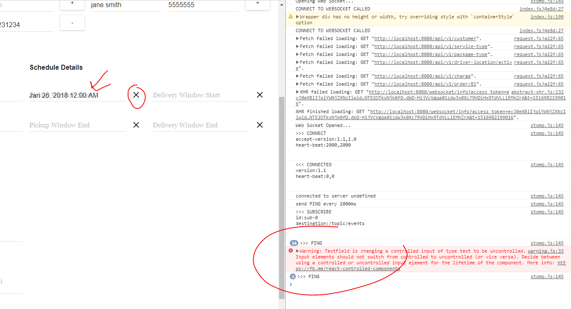The image size is (571, 309).
Task: Clear the Pickup Window End field
Action: 136,125
